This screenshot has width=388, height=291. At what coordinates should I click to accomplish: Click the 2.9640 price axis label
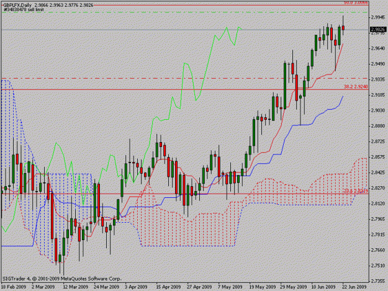(378, 48)
